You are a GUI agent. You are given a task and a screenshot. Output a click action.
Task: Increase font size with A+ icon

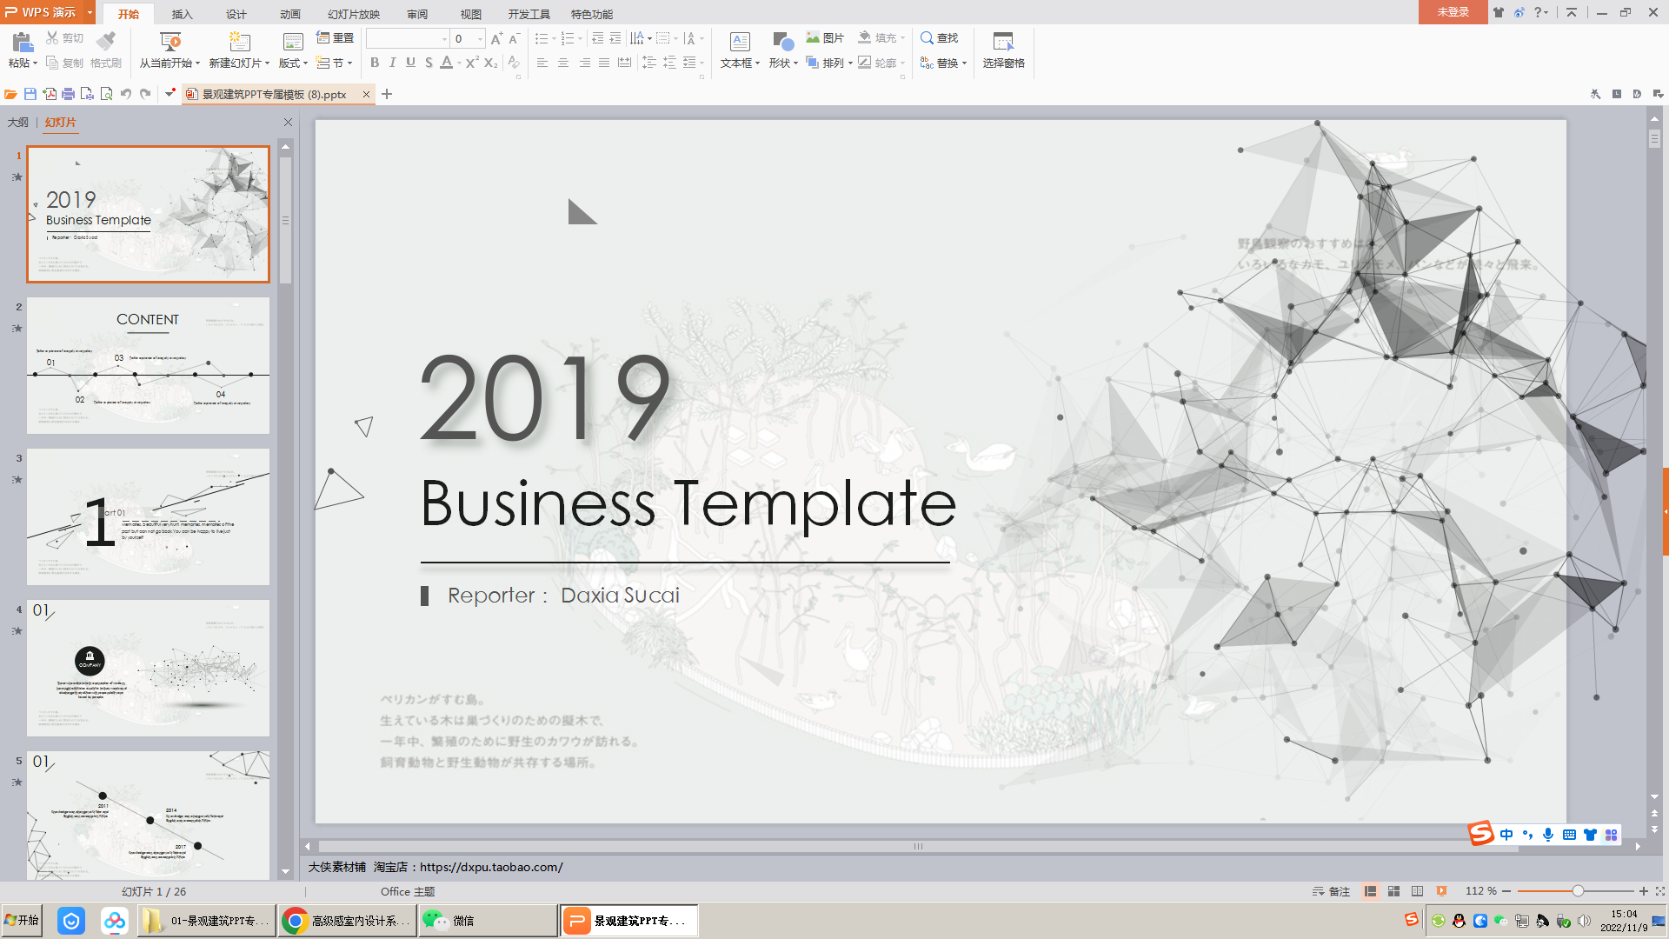(x=496, y=38)
